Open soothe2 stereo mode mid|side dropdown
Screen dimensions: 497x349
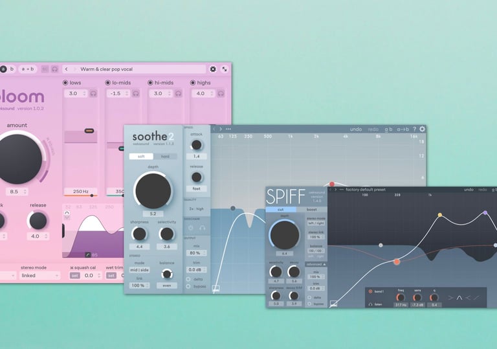[x=140, y=269]
